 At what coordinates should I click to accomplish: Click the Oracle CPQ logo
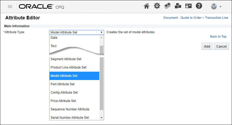[x=41, y=7]
